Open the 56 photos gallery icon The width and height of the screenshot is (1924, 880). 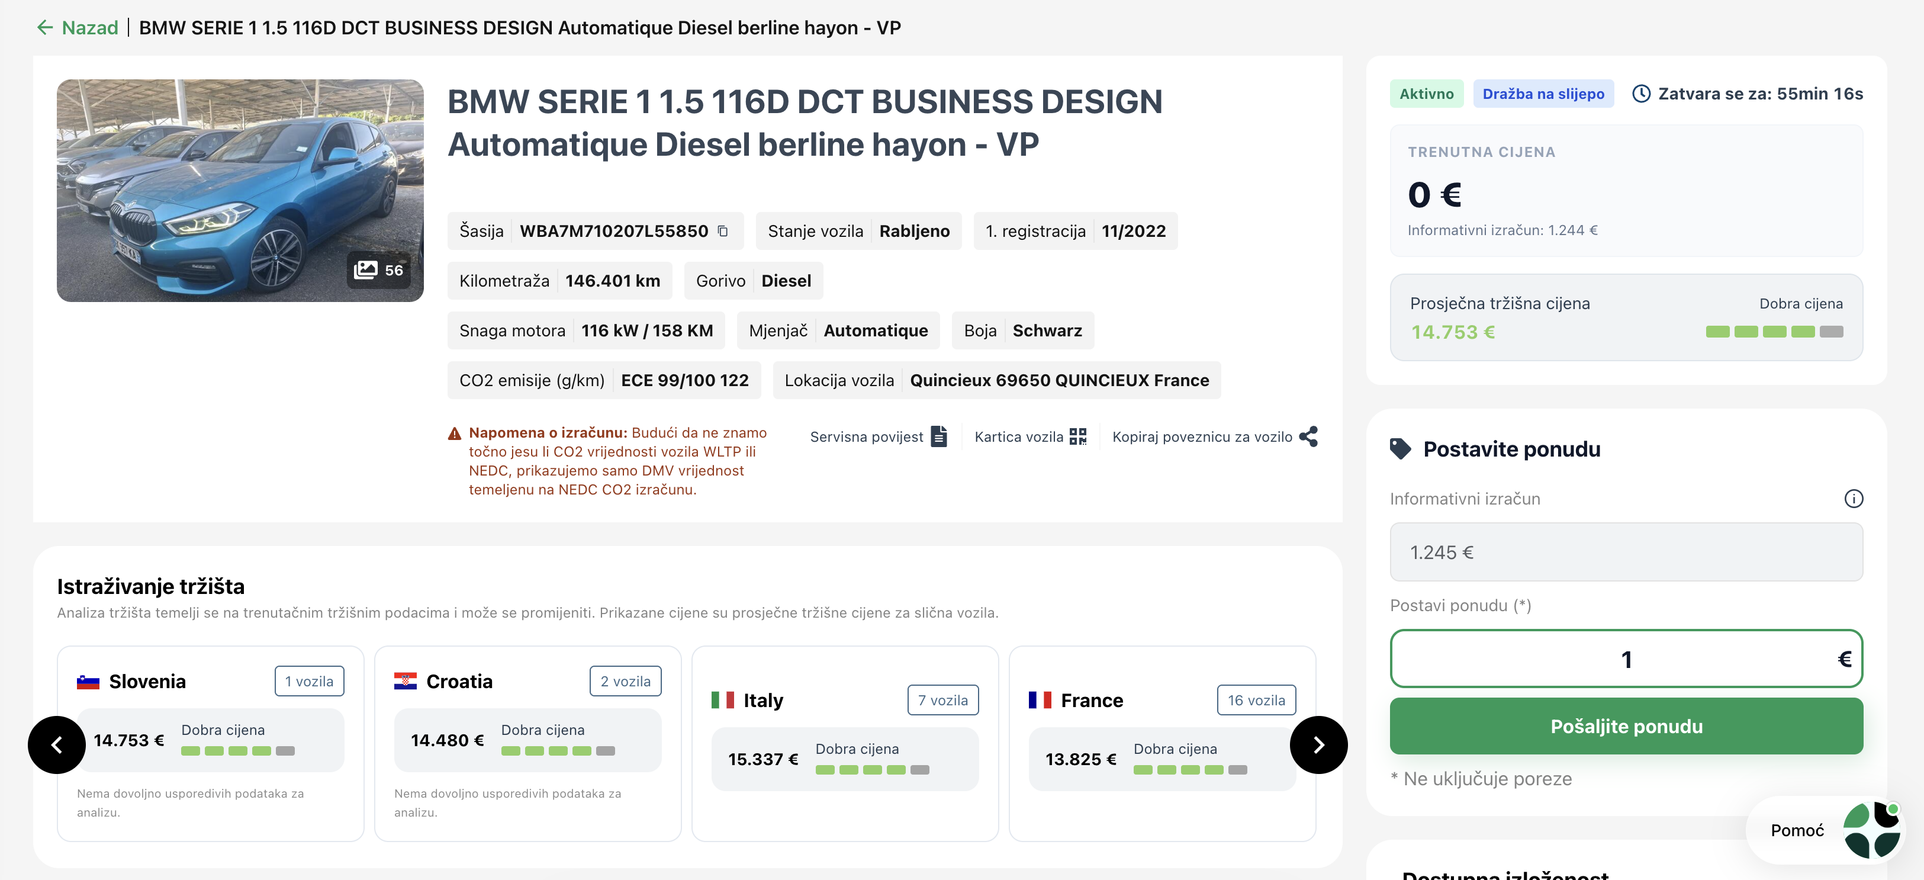pyautogui.click(x=378, y=269)
